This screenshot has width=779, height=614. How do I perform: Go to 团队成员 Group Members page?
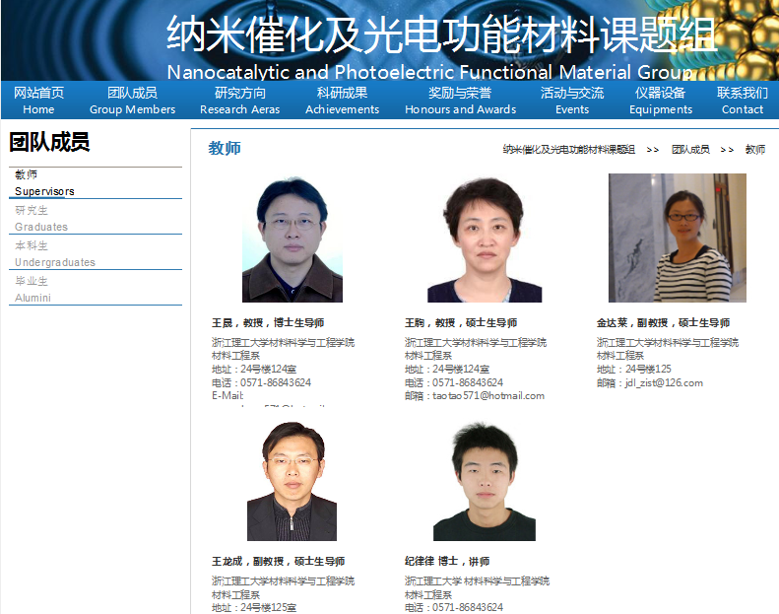(132, 101)
